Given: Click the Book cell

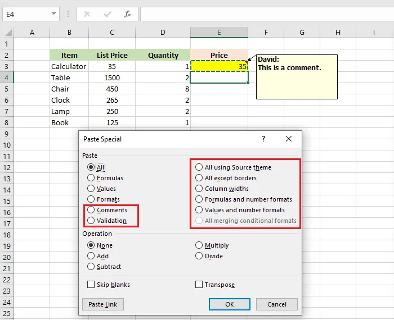Looking at the screenshot, I should click(69, 122).
